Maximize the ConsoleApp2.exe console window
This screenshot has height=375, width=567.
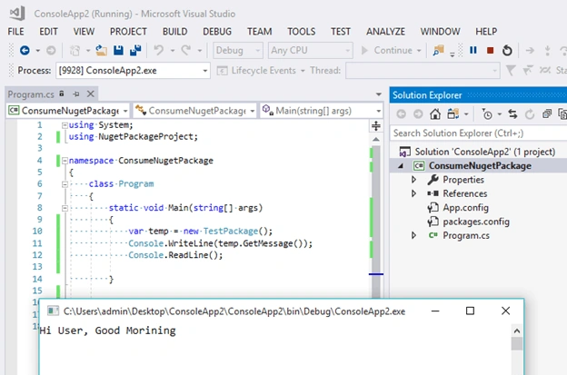pyautogui.click(x=470, y=311)
